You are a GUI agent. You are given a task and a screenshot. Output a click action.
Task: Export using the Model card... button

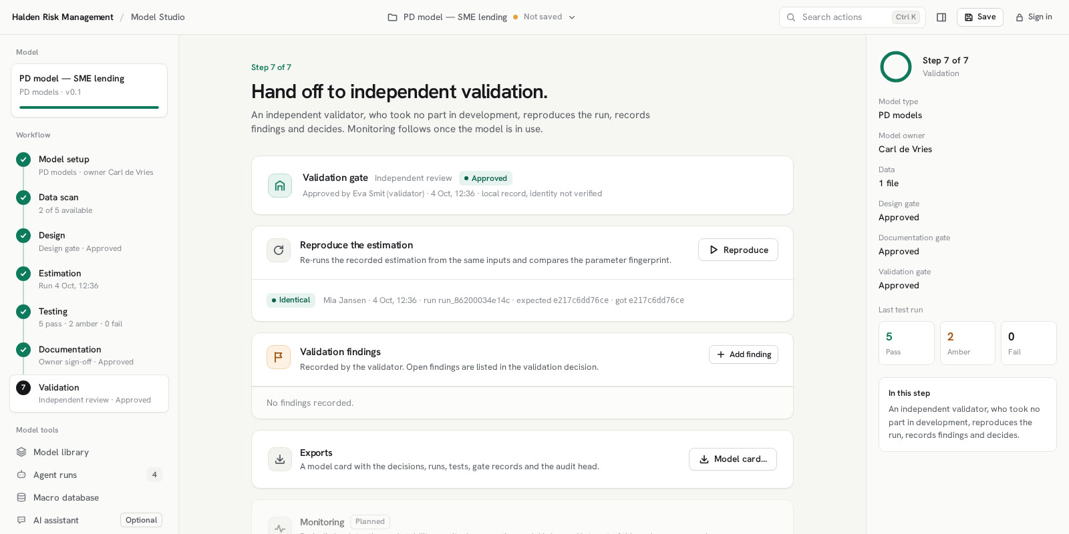(733, 459)
